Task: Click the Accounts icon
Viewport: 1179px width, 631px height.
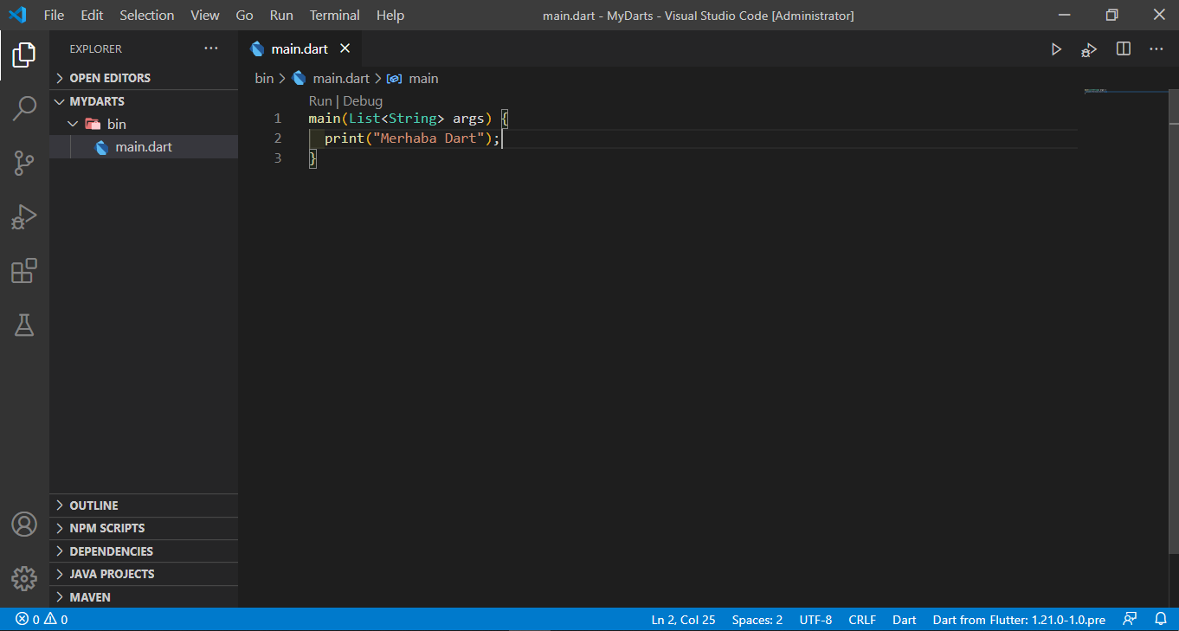Action: pyautogui.click(x=24, y=525)
